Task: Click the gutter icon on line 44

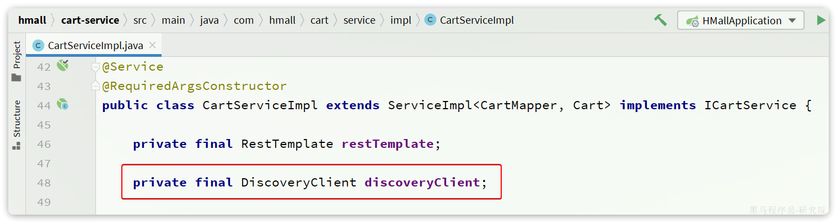Action: pos(63,105)
